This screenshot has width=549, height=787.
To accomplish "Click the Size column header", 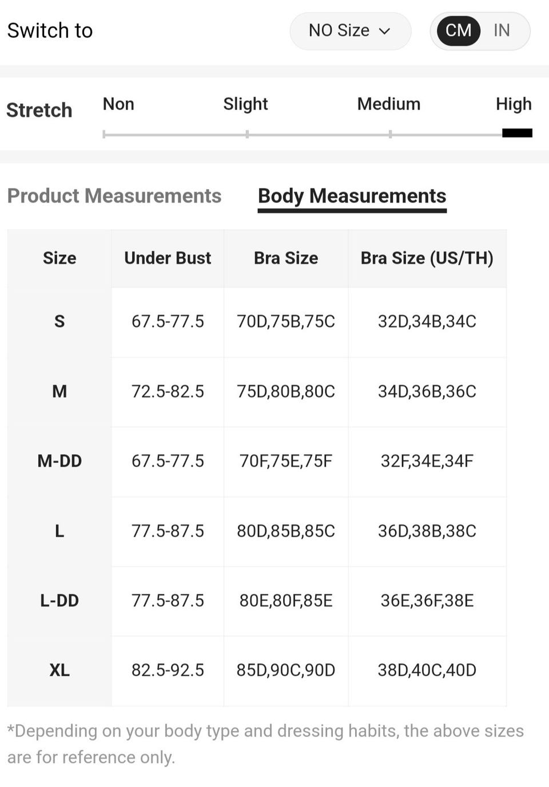I will (59, 258).
